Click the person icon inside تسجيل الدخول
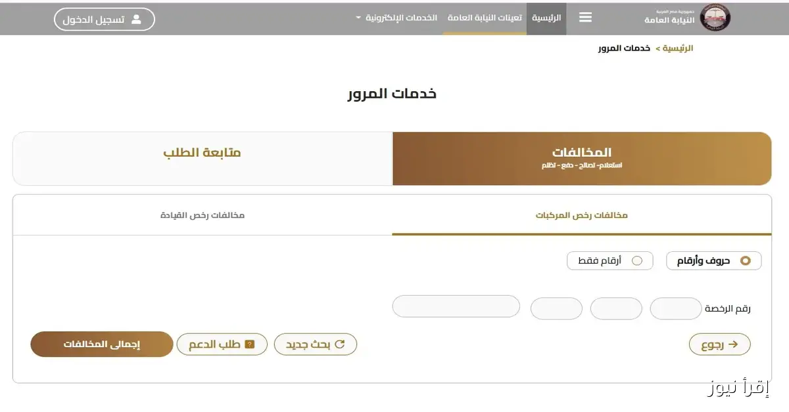The height and width of the screenshot is (412, 789). click(x=136, y=19)
